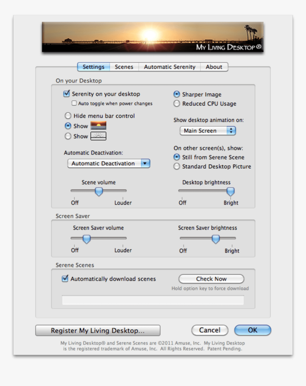Click the 'On other screen(s), show:' label

[x=209, y=148]
